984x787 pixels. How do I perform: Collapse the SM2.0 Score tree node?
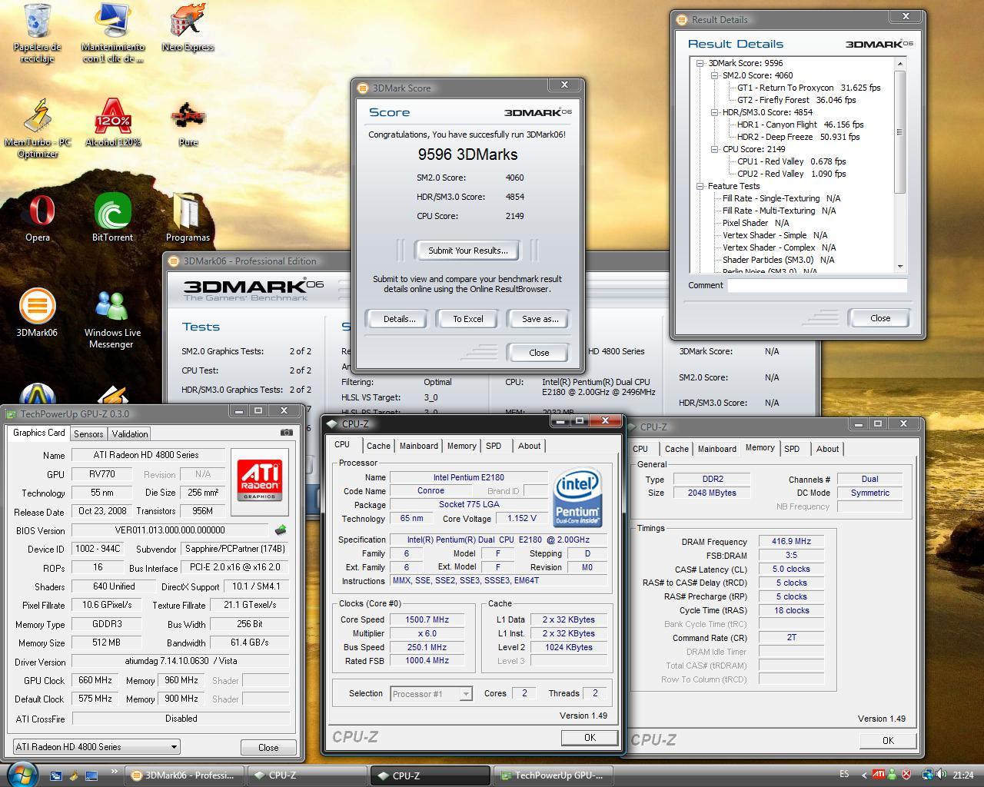point(714,75)
